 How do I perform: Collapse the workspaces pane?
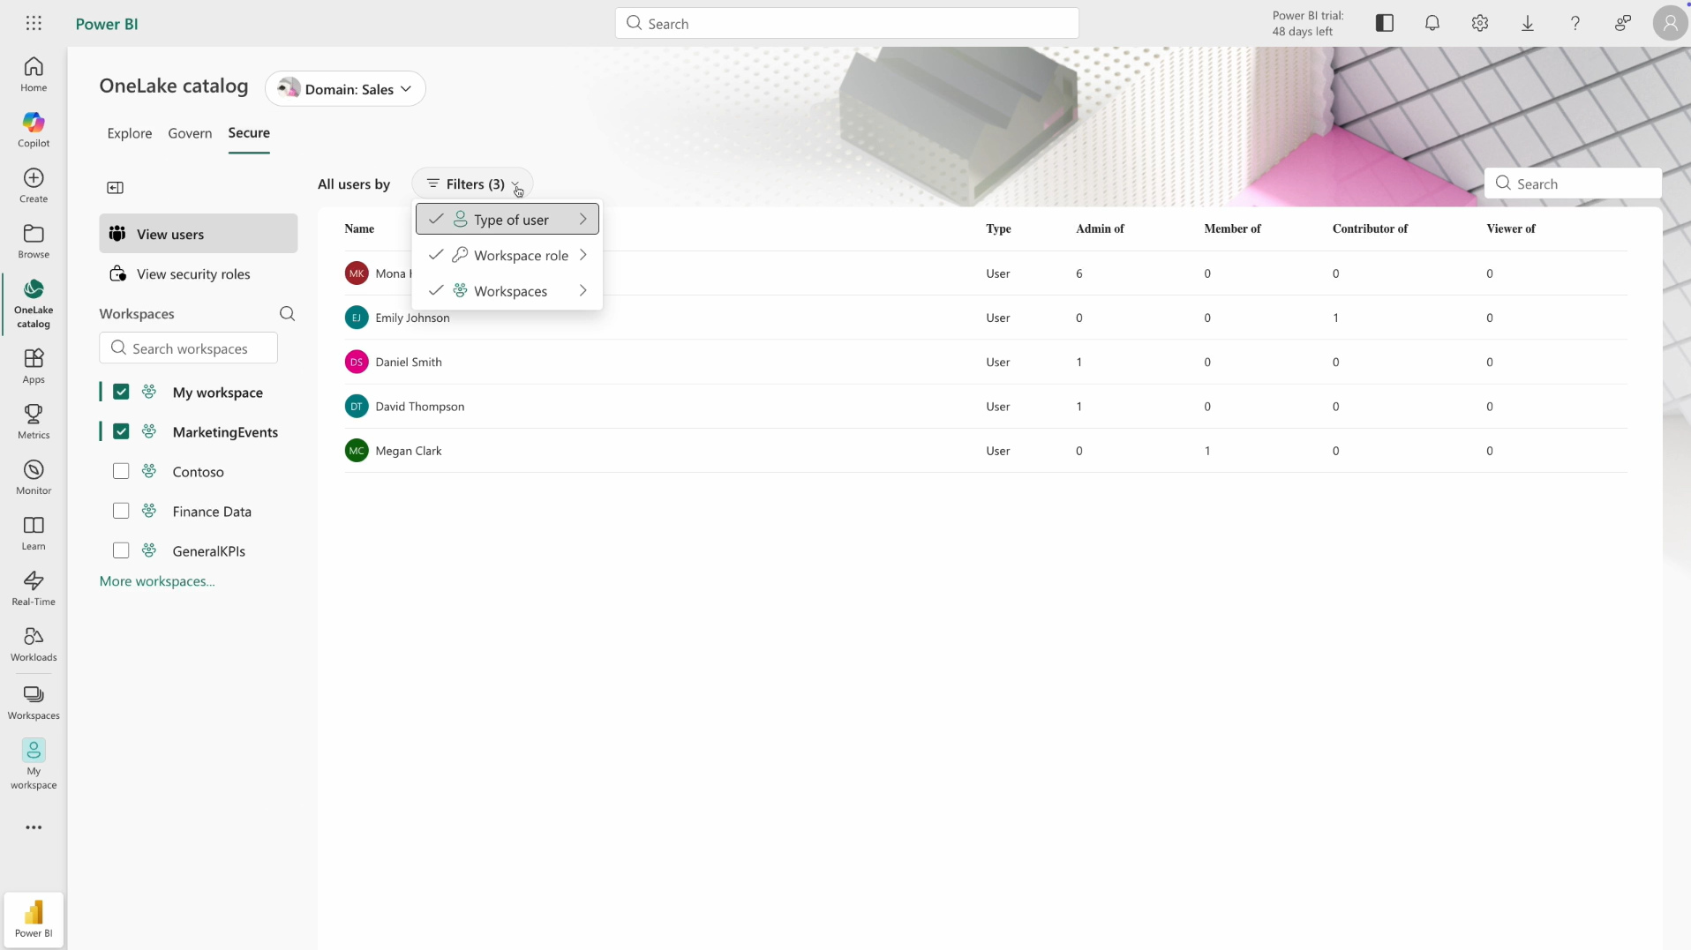[114, 187]
